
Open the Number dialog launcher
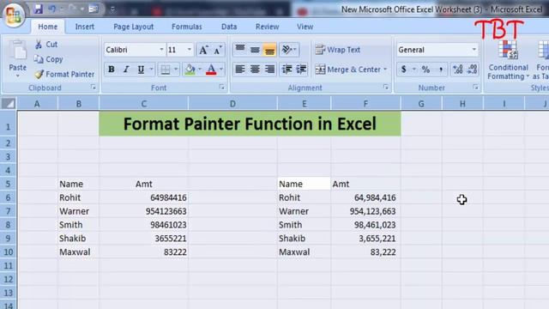pos(475,88)
